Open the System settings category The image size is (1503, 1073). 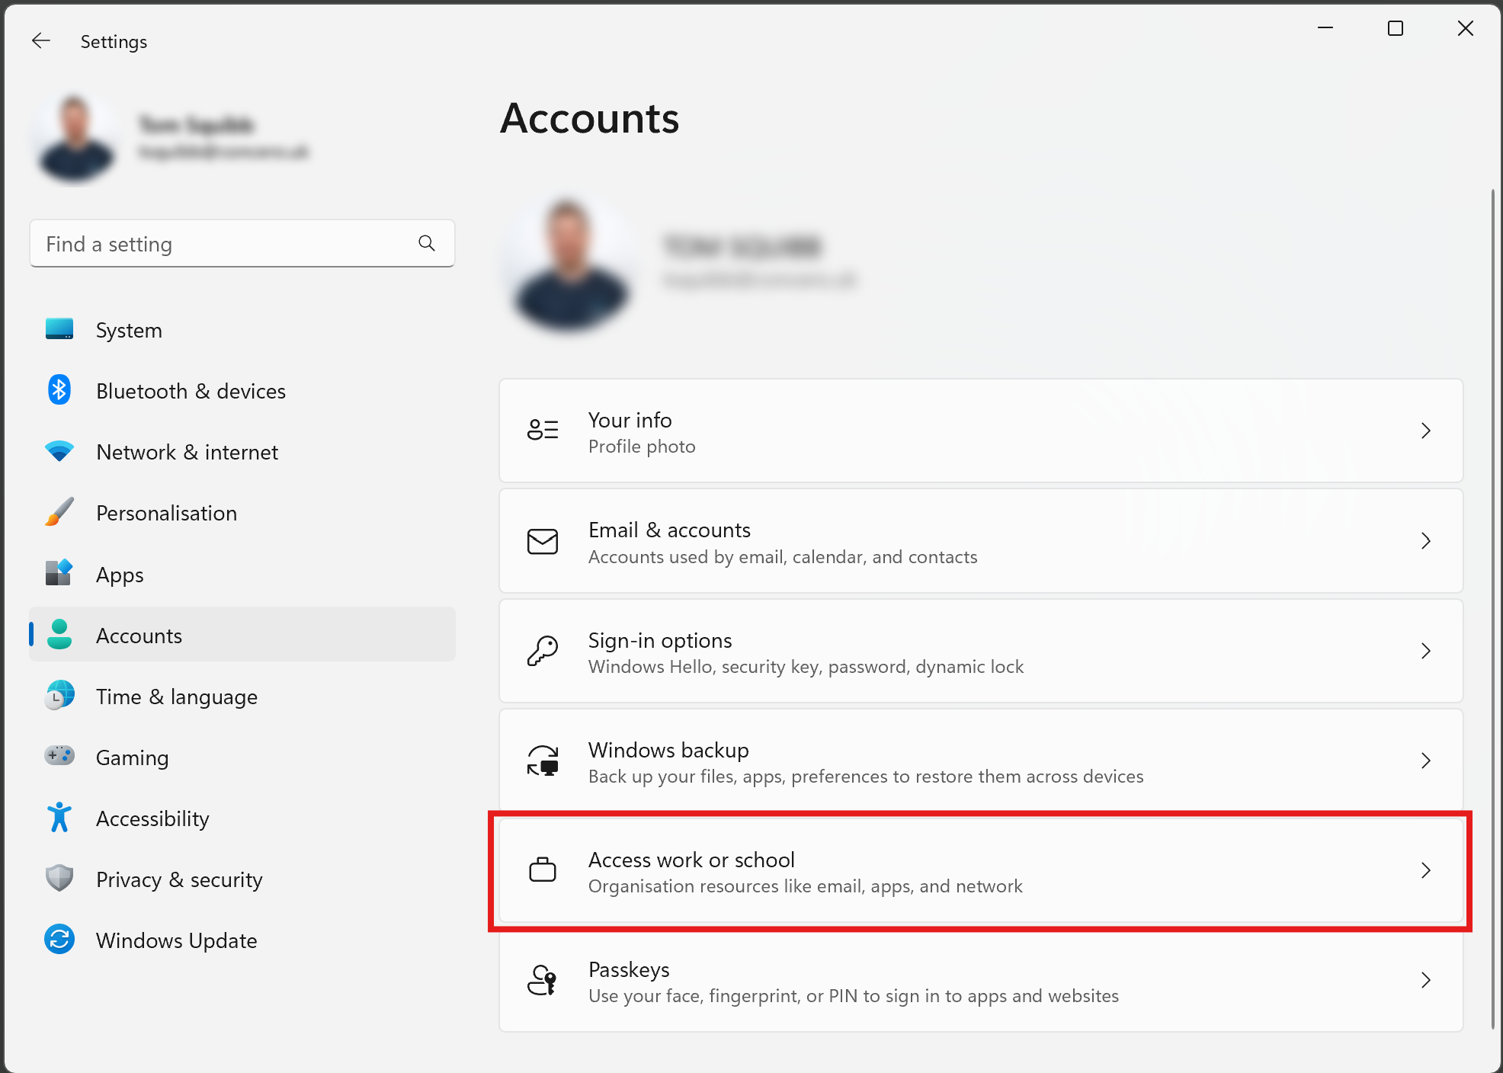coord(129,330)
